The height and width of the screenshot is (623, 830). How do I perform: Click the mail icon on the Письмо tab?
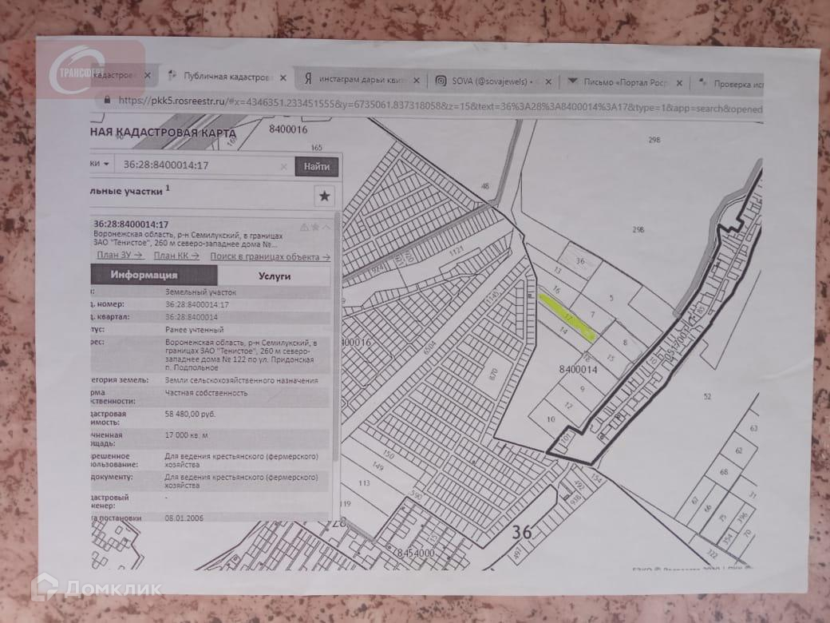pyautogui.click(x=572, y=81)
